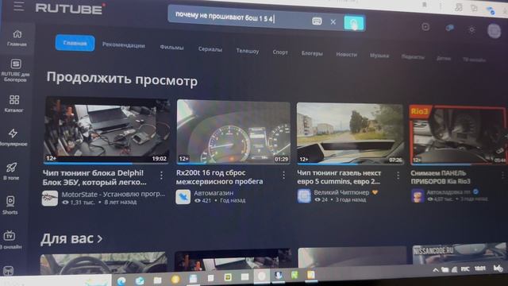The image size is (508, 286).
Task: Open the File Explorer folder in taskbar
Action: pos(158,280)
